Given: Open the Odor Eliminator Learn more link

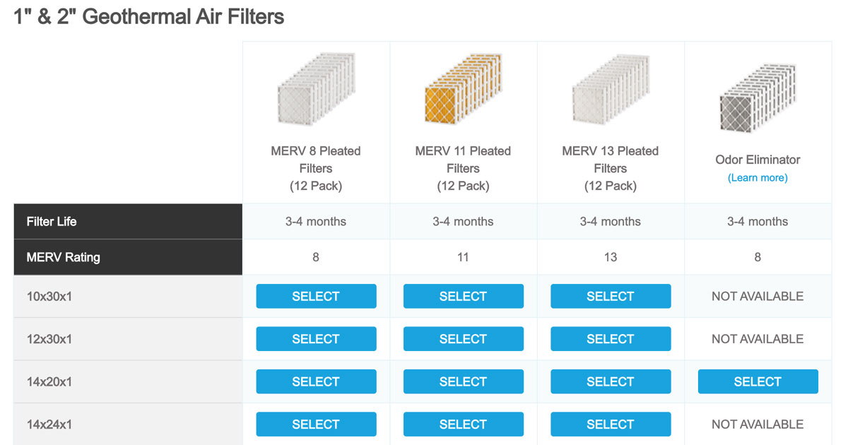Looking at the screenshot, I should coord(758,177).
